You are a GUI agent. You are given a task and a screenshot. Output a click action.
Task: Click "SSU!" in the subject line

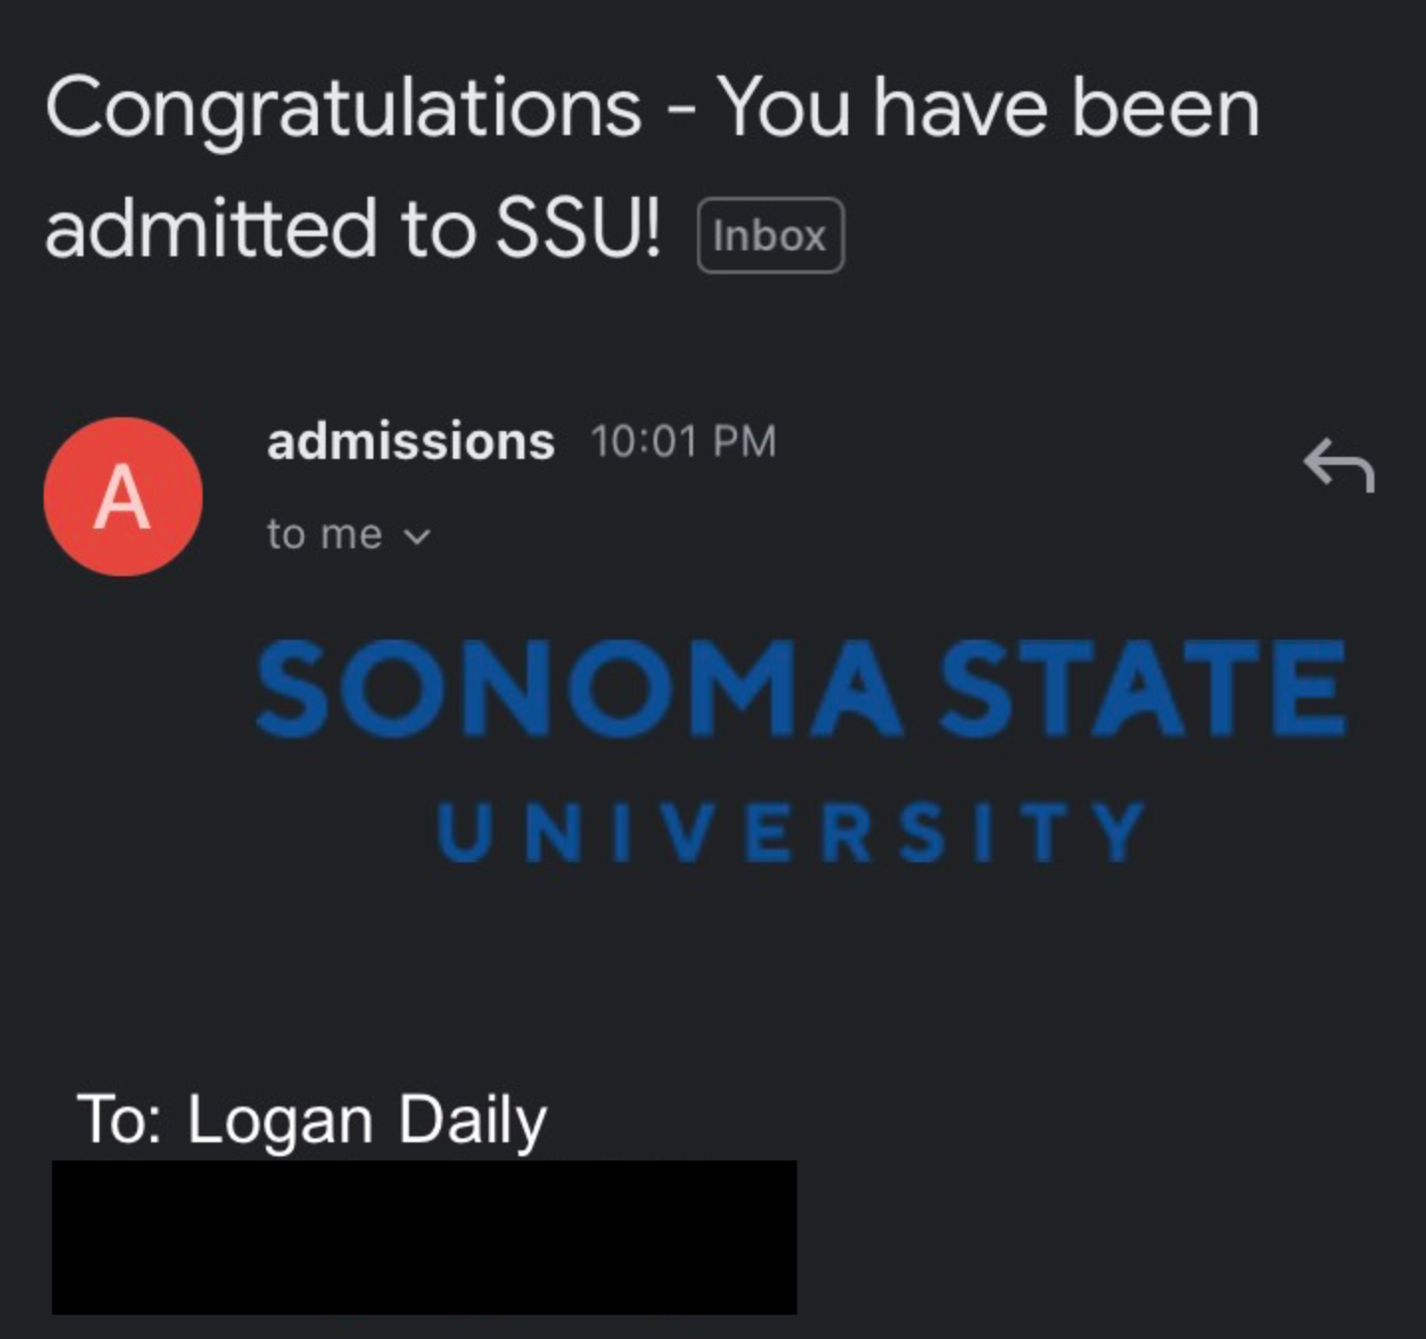(x=578, y=227)
